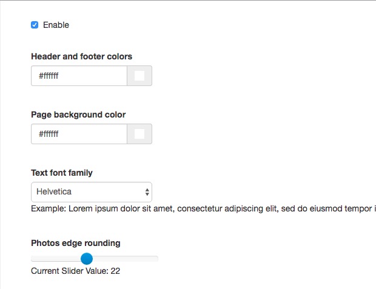Click the "Enable" label text

tap(56, 25)
